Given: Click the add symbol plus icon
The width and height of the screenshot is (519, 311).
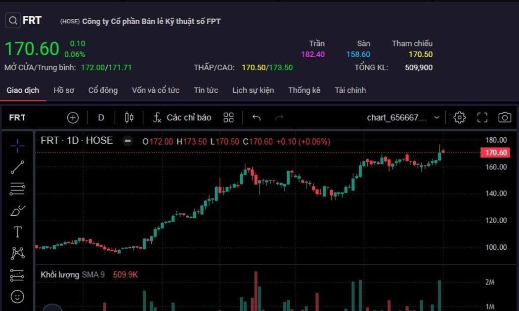Looking at the screenshot, I should point(73,117).
